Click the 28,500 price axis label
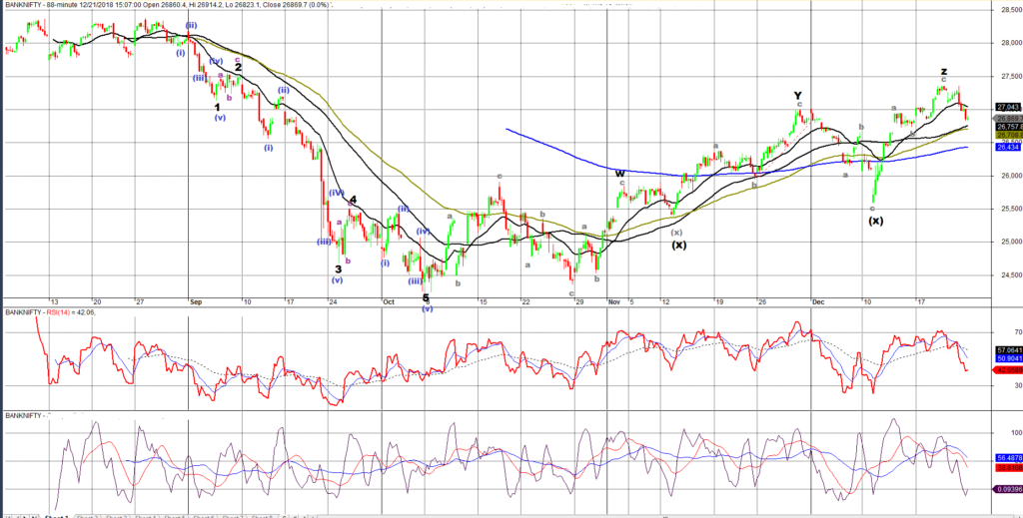Viewport: 1023px width, 518px height. pyautogui.click(x=1011, y=10)
